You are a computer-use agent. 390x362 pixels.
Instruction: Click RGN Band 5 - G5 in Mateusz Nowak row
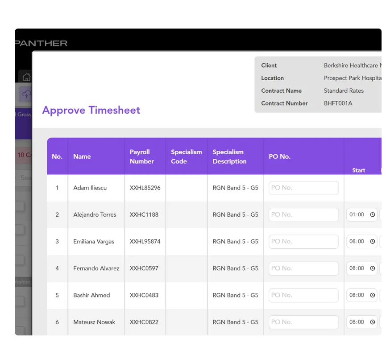[235, 322]
